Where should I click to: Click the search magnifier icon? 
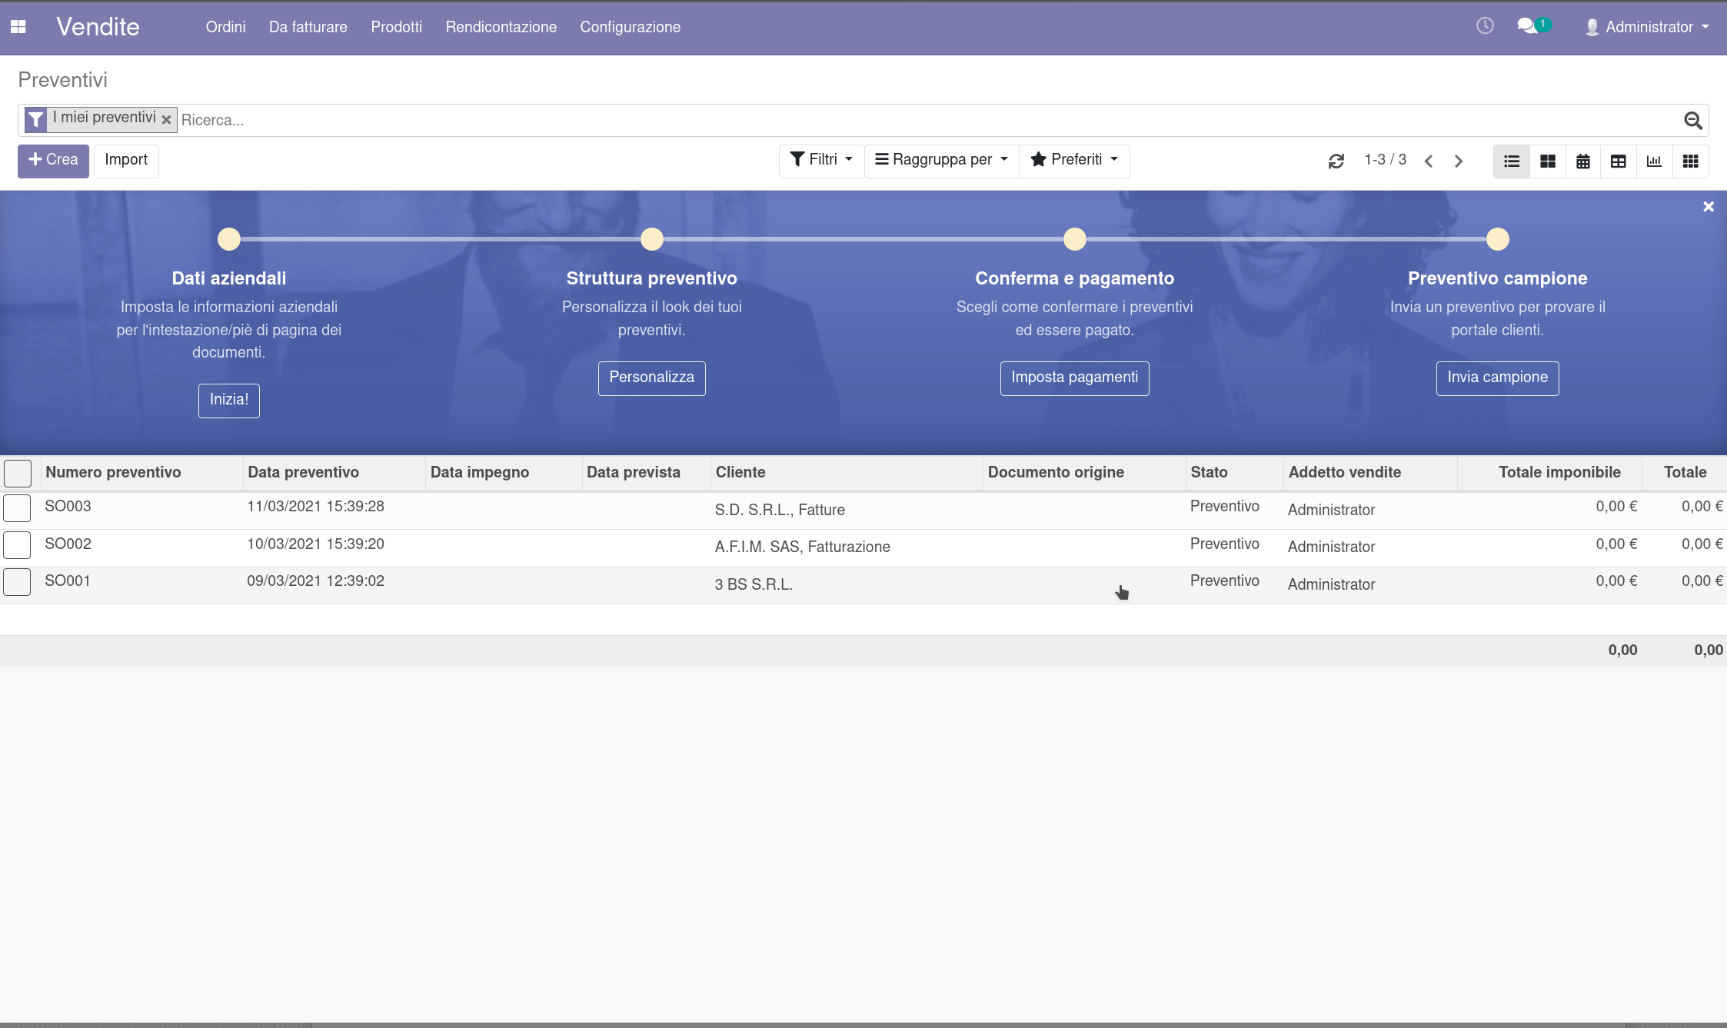pos(1692,120)
